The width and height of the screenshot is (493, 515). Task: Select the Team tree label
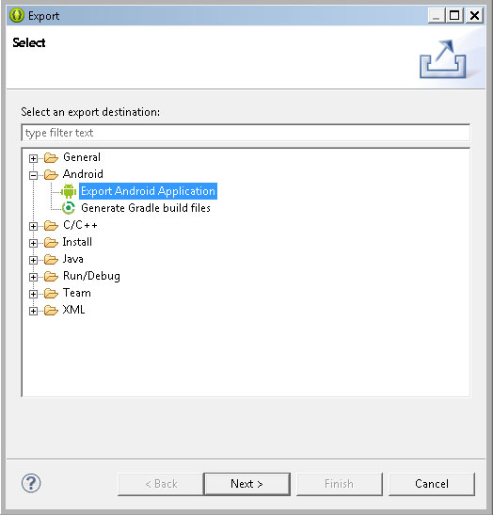[77, 293]
